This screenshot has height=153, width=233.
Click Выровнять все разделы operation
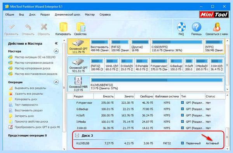coord(30,88)
